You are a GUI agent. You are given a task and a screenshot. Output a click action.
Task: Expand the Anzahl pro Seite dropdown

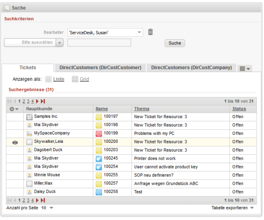point(51,208)
